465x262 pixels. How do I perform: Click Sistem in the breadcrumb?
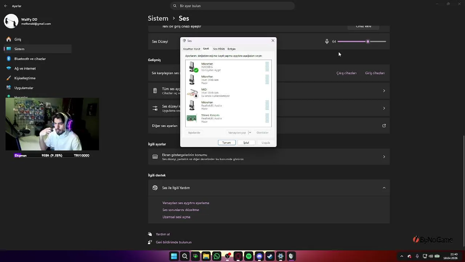[x=158, y=18]
